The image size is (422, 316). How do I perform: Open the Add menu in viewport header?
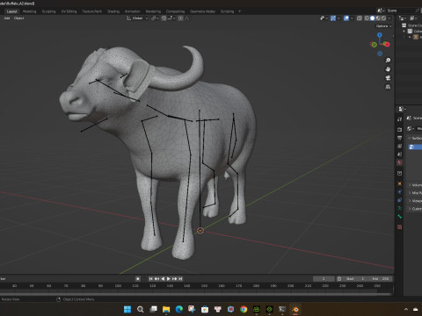(x=7, y=18)
